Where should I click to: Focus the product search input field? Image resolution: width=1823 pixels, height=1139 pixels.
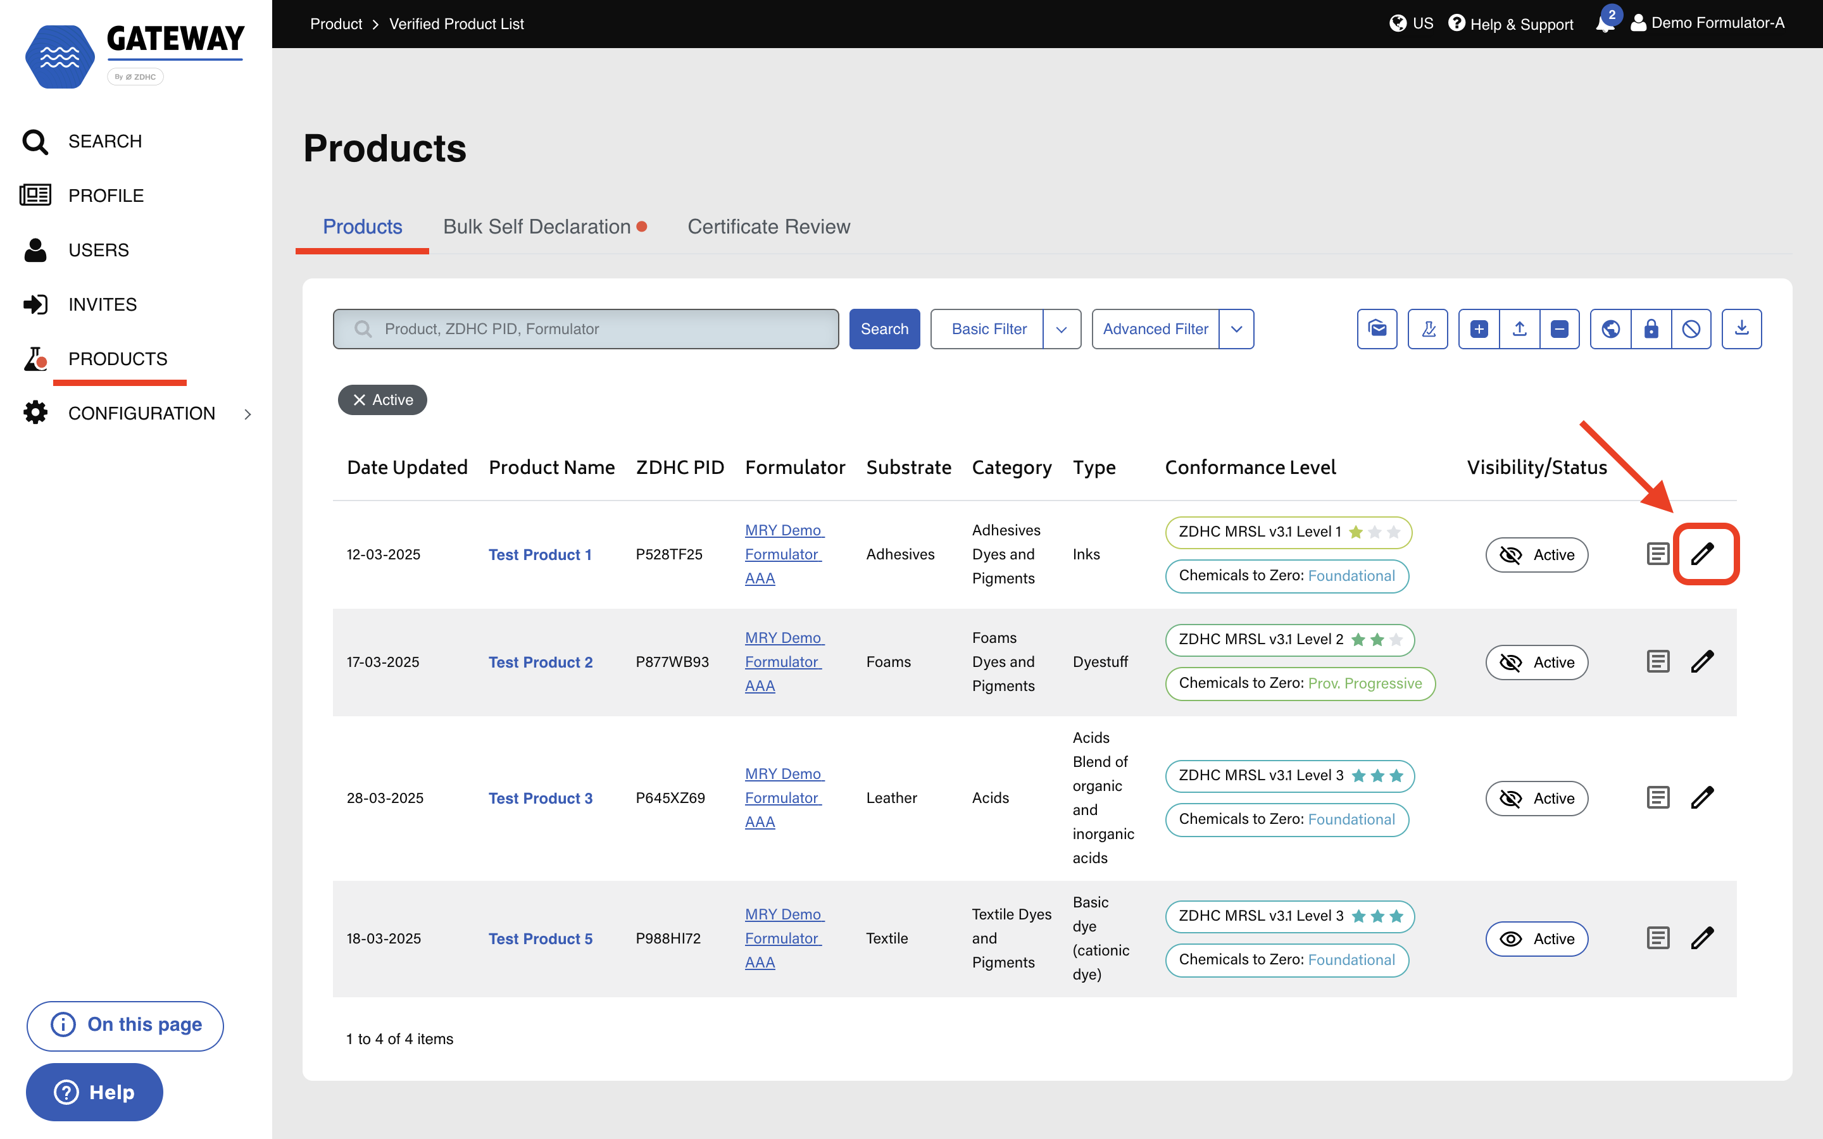(x=586, y=329)
